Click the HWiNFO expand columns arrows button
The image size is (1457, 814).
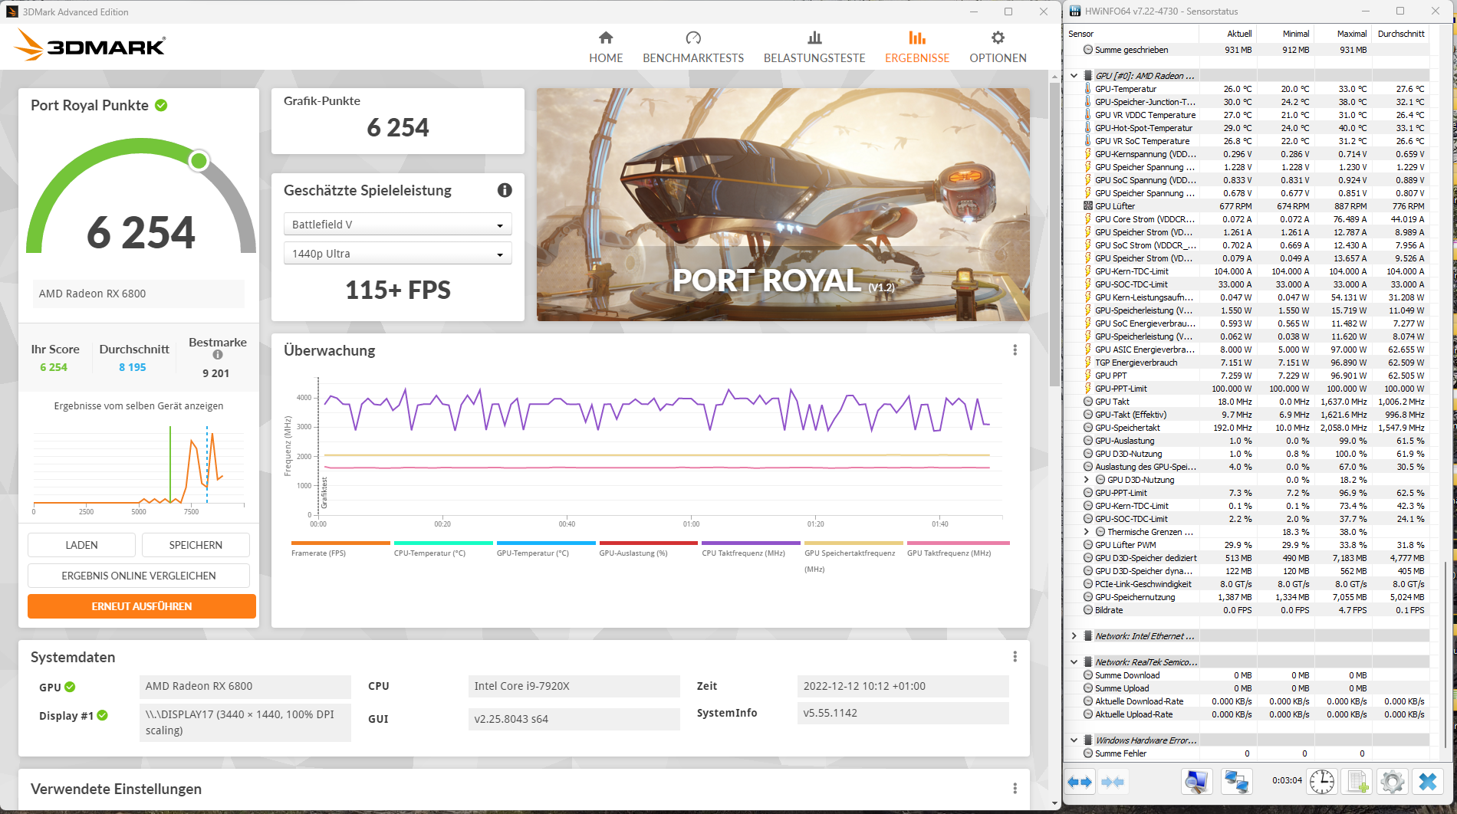1080,782
